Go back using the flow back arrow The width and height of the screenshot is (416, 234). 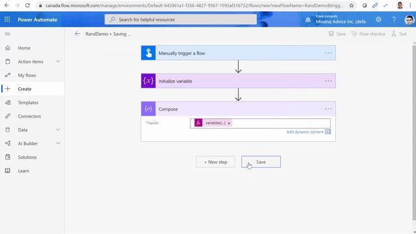(77, 34)
